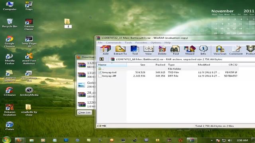Launch the Google Chrome desktop shortcut

10,41
